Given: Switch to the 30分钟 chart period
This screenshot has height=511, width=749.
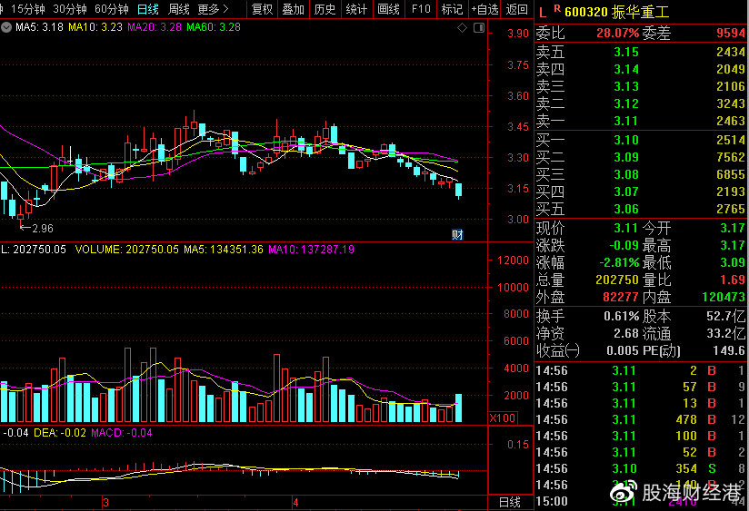Looking at the screenshot, I should tap(70, 9).
